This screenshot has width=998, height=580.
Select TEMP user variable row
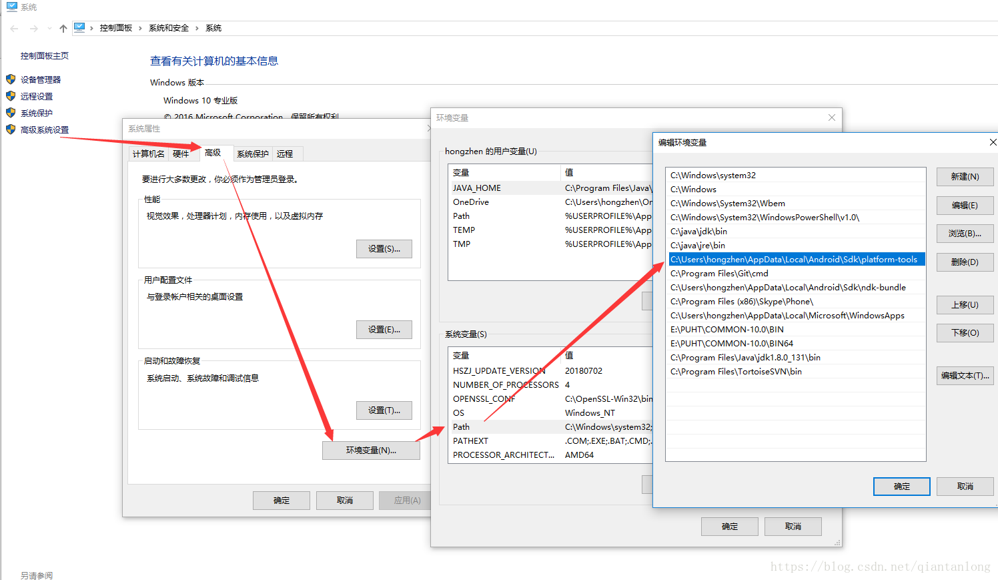(550, 230)
